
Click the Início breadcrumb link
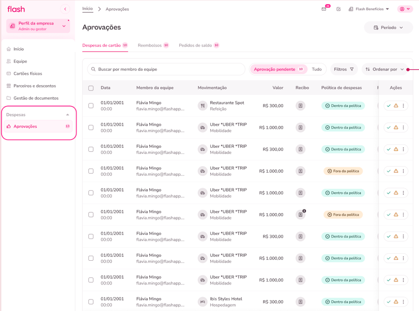(x=88, y=9)
